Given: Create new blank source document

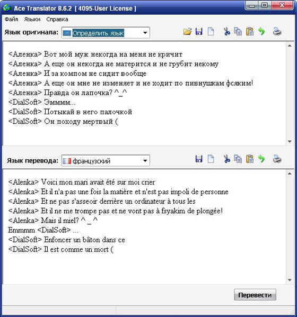Looking at the screenshot, I should point(211,32).
